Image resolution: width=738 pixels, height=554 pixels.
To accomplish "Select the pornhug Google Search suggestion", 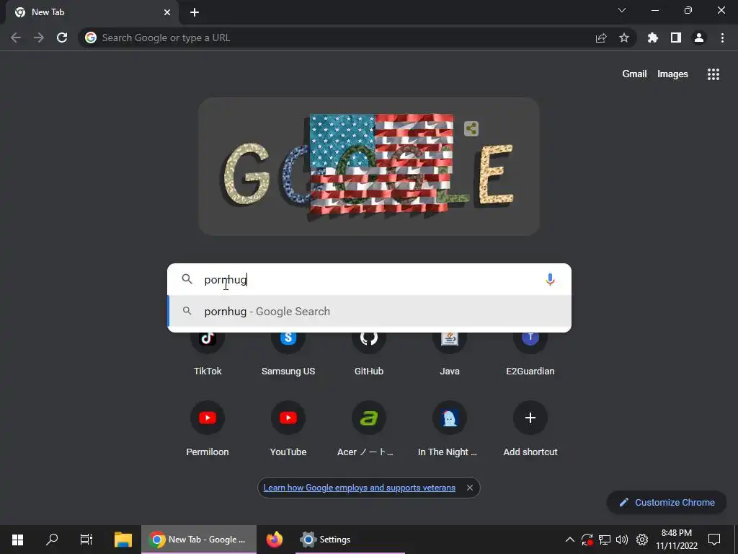I will click(x=370, y=312).
